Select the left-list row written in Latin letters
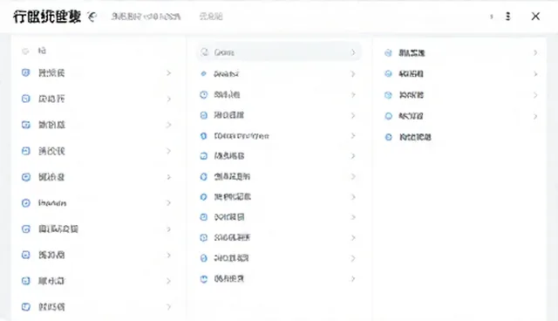Screen dimensions: 558x321 point(96,203)
